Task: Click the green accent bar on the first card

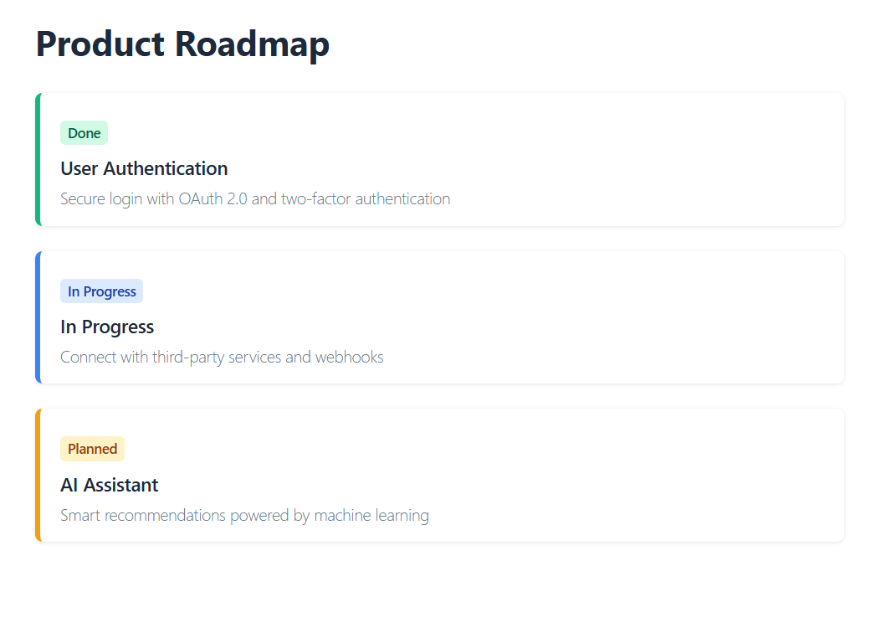Action: (x=38, y=159)
